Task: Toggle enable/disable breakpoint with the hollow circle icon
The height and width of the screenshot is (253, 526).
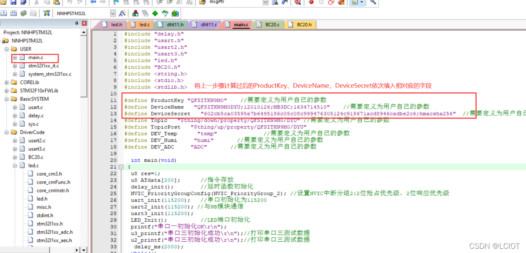Action: (x=321, y=2)
